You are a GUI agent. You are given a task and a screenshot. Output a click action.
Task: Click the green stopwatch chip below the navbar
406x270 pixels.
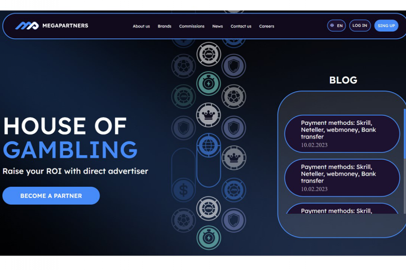(209, 83)
